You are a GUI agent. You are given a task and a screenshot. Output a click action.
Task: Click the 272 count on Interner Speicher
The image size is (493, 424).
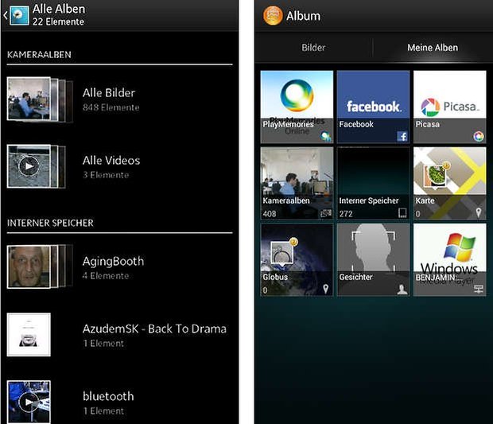[x=346, y=214]
